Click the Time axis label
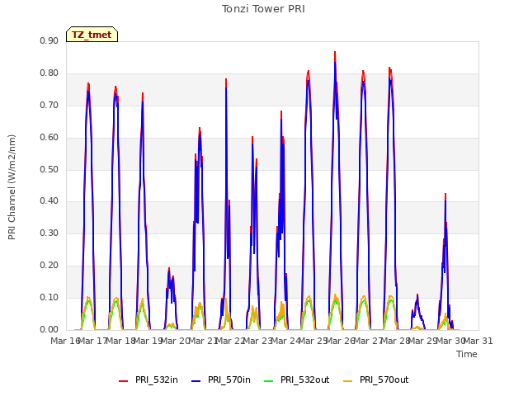The image size is (528, 396). click(x=467, y=354)
